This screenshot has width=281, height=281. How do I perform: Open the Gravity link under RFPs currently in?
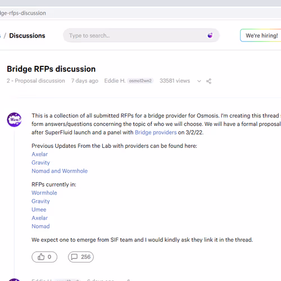(x=40, y=201)
